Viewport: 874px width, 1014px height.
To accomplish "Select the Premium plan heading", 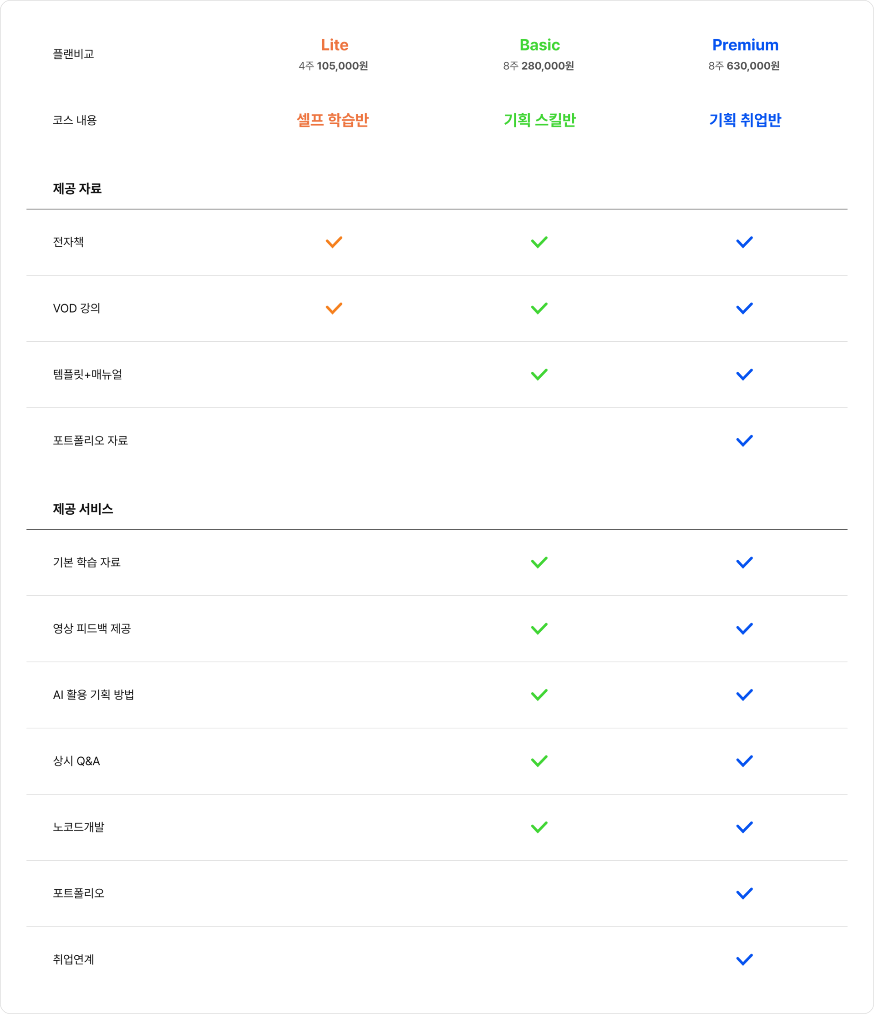I will (x=745, y=45).
